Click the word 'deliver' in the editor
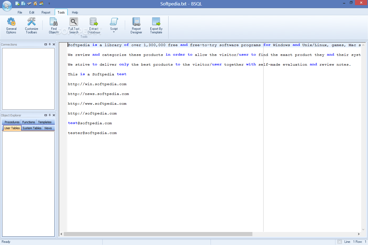 point(108,65)
